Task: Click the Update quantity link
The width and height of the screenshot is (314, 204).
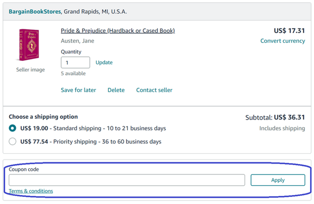Action: tap(104, 63)
